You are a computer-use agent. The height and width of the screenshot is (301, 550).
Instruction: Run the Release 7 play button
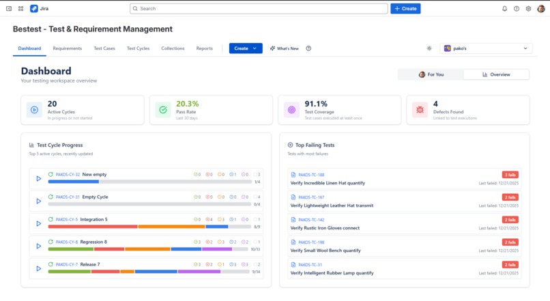point(39,268)
